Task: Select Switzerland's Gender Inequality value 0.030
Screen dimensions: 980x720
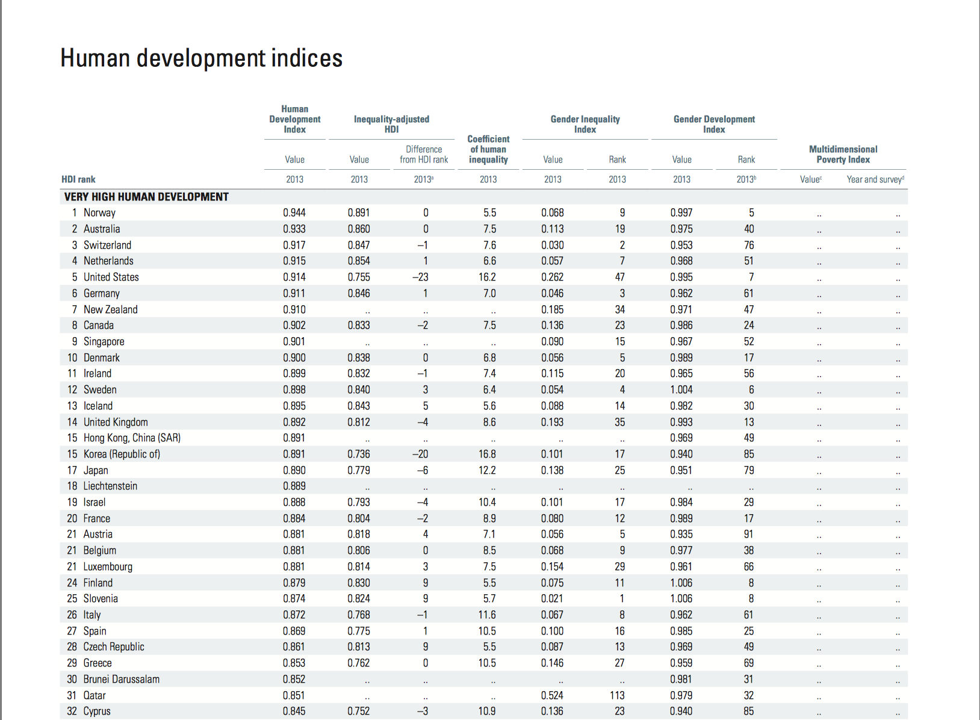Action: (553, 245)
